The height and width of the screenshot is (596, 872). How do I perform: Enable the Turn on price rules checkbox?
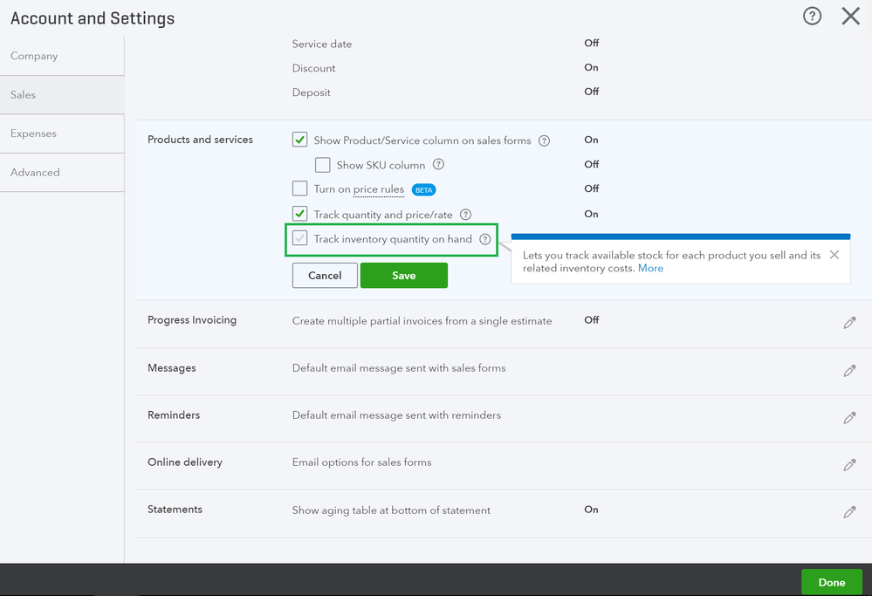pyautogui.click(x=299, y=188)
